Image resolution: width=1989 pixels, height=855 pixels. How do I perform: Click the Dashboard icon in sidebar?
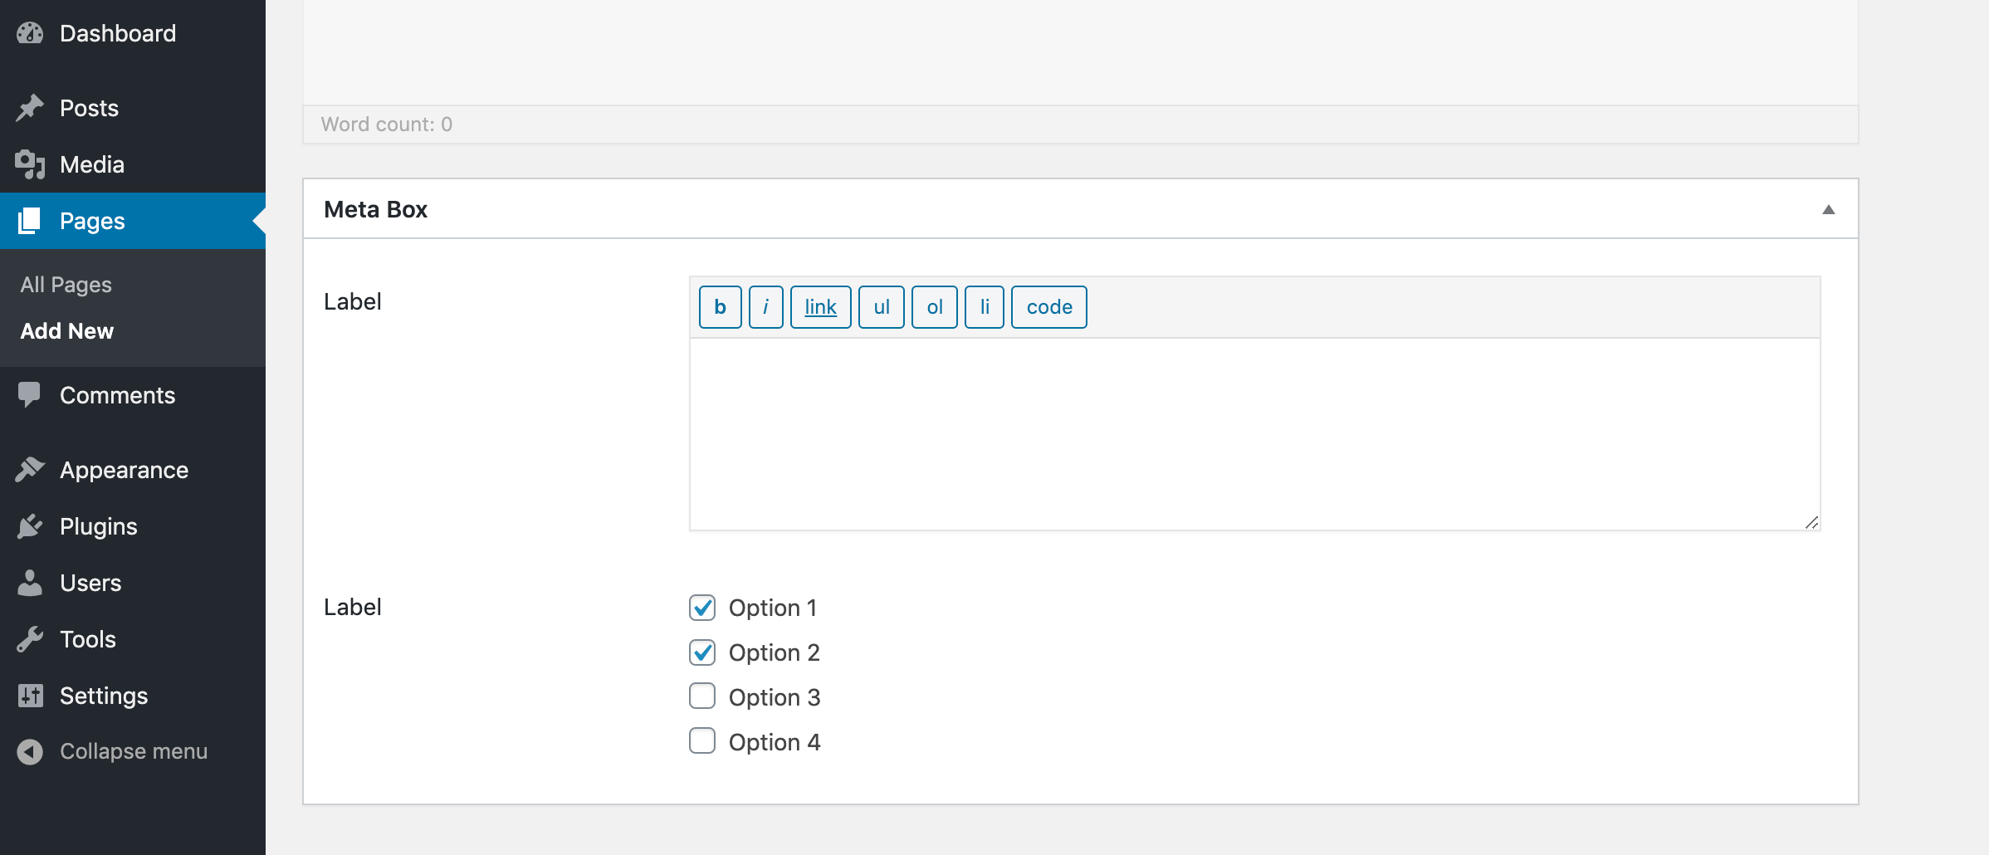pos(30,33)
